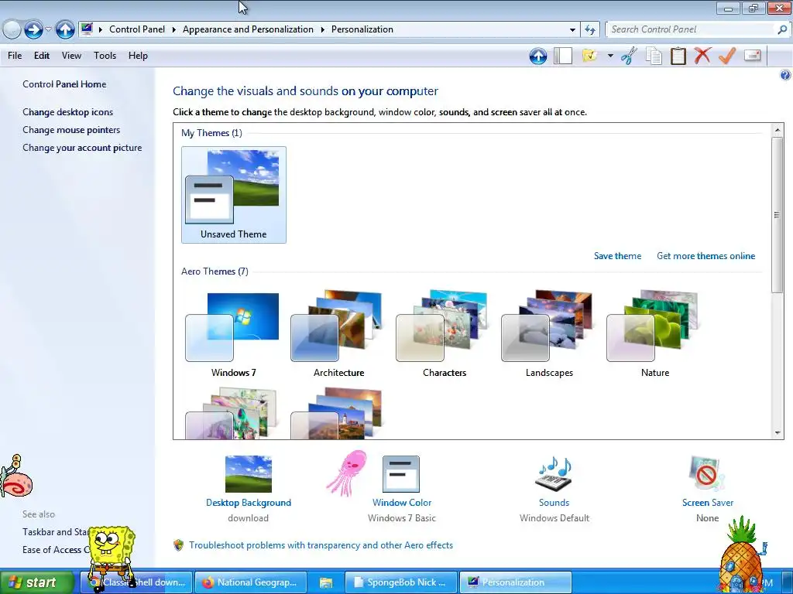This screenshot has width=793, height=594.
Task: Click the Back navigation button
Action: point(12,30)
